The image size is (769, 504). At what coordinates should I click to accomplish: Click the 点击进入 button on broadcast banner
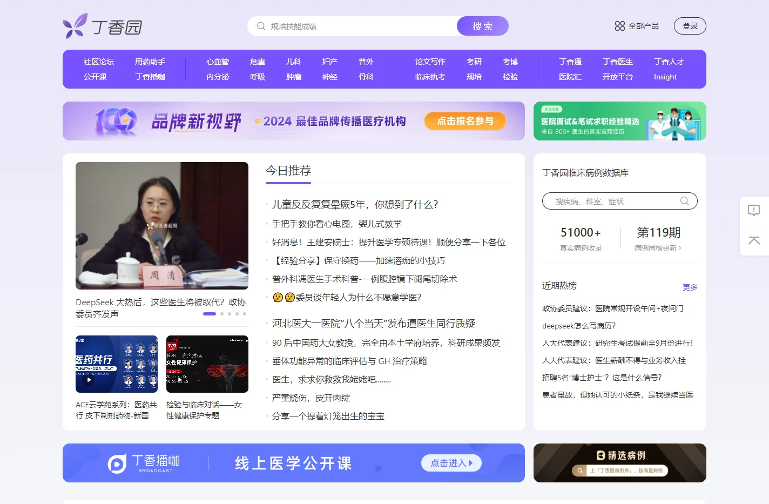point(451,463)
